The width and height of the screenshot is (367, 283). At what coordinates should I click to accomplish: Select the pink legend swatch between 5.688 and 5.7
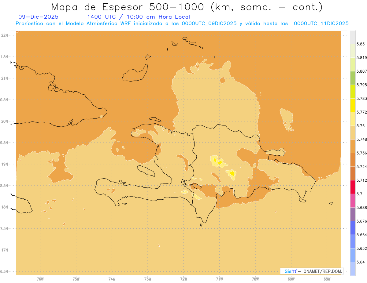coord(353,201)
